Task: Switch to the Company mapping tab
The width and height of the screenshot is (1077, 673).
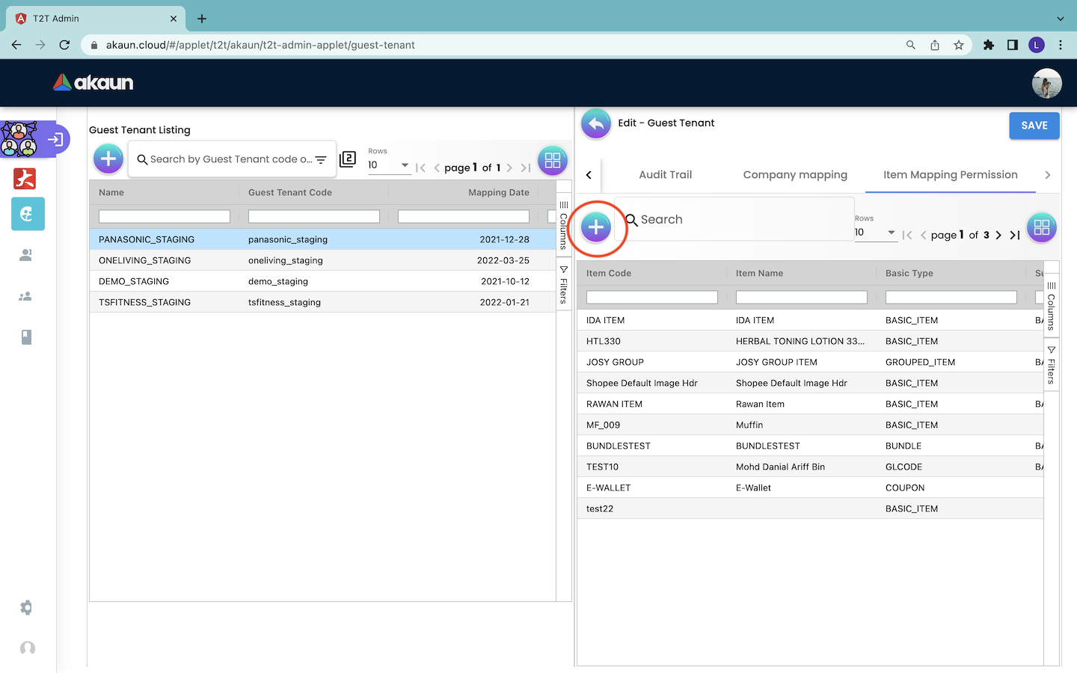Action: click(794, 175)
